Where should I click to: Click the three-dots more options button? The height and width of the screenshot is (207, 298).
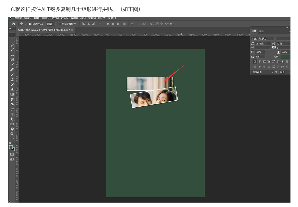click(133, 24)
